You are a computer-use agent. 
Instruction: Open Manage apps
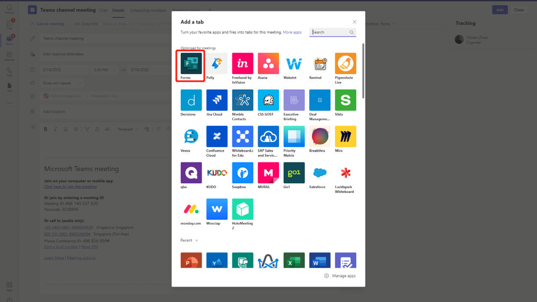340,276
